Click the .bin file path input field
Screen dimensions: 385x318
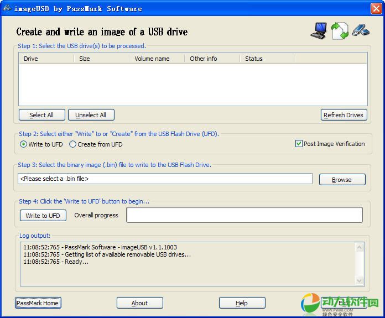165,179
